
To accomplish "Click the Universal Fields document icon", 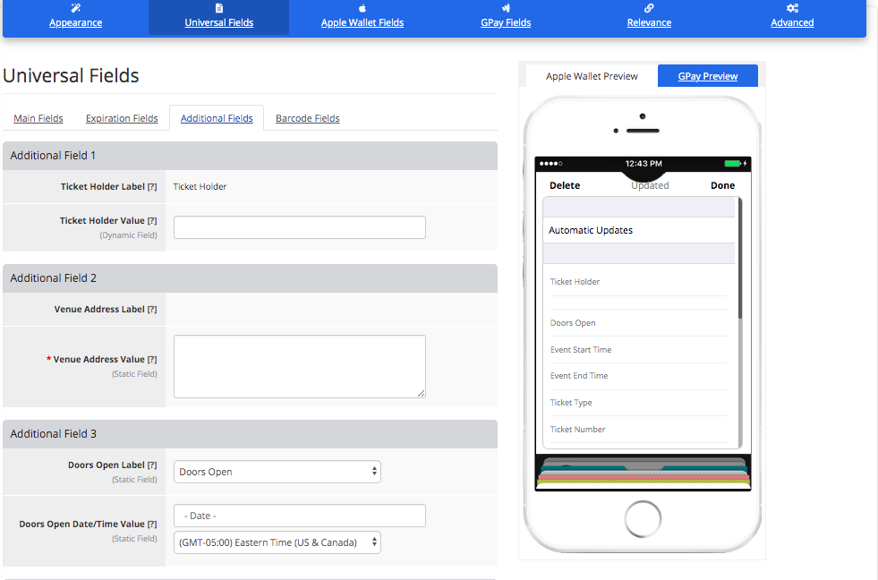I will click(219, 8).
